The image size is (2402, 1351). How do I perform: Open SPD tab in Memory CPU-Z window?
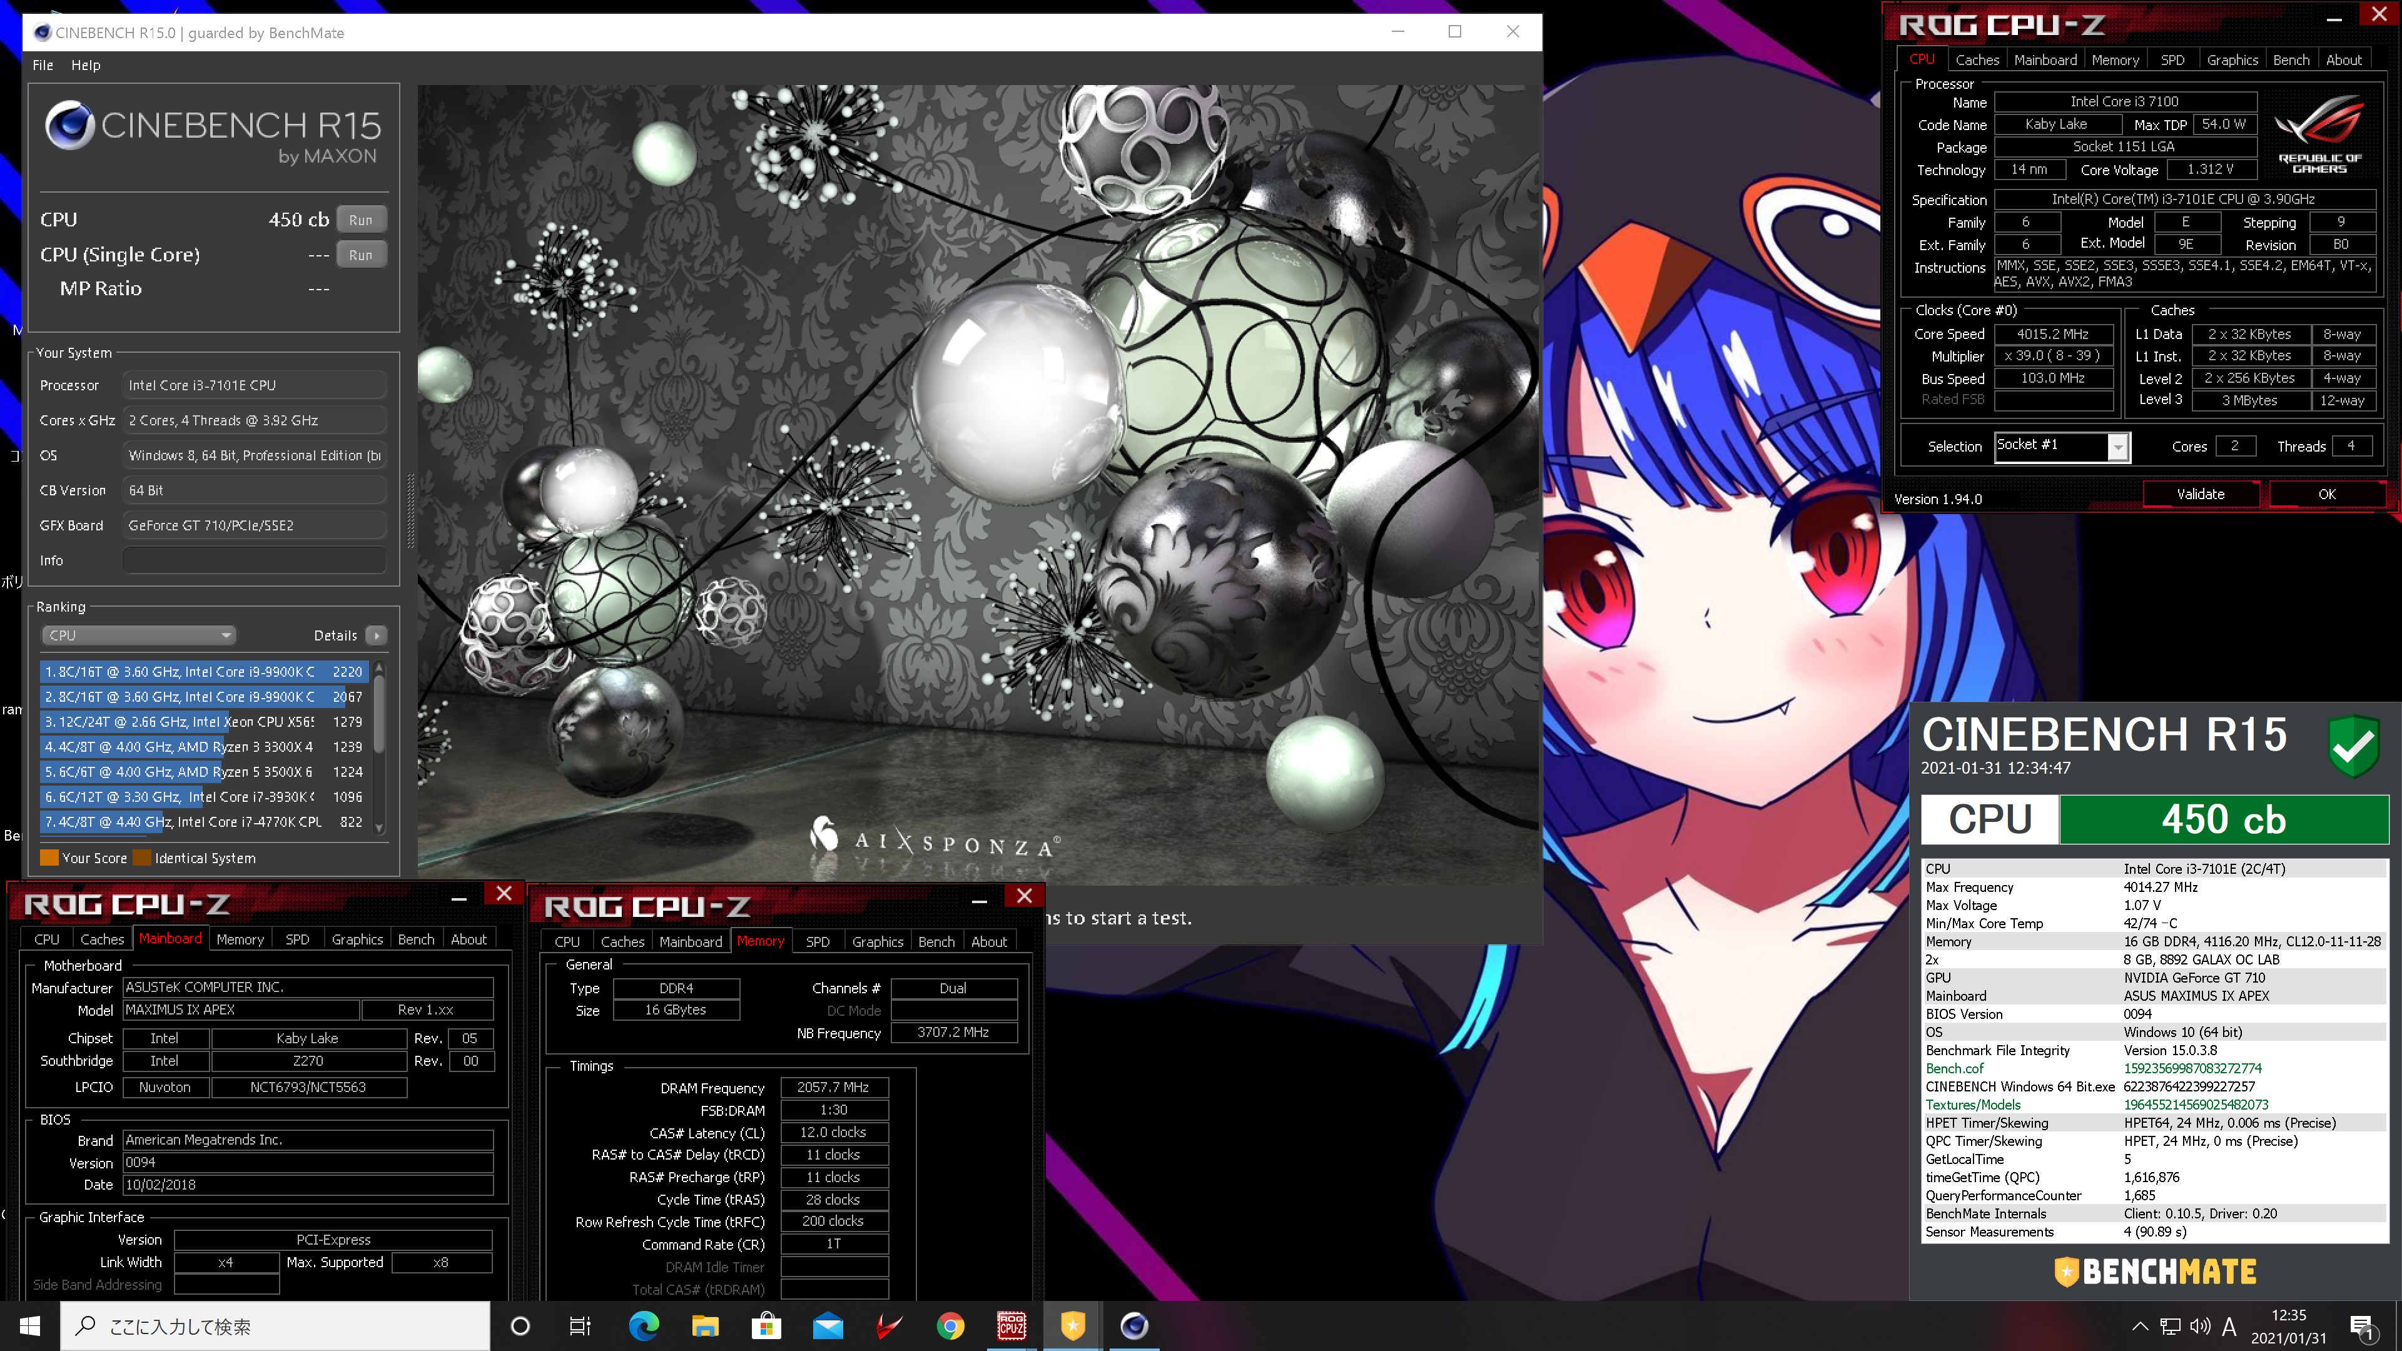817,942
